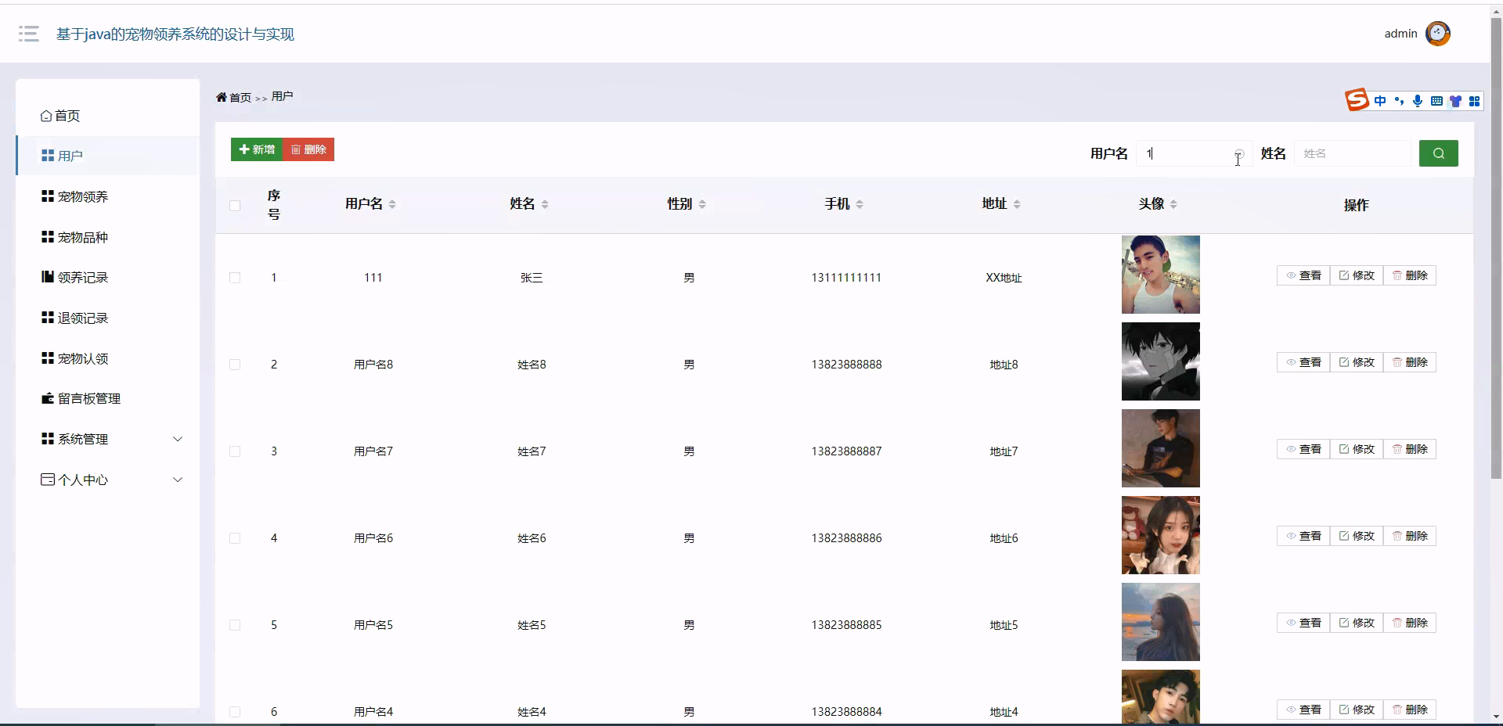Click 查看 for 用户名8 row
Image resolution: width=1503 pixels, height=726 pixels.
click(1303, 362)
